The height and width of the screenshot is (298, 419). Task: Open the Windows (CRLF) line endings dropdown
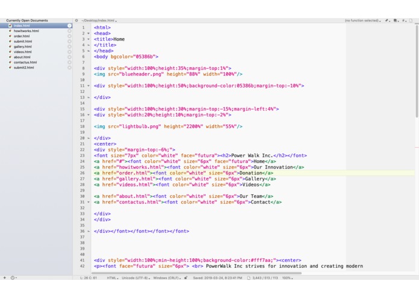pyautogui.click(x=167, y=278)
